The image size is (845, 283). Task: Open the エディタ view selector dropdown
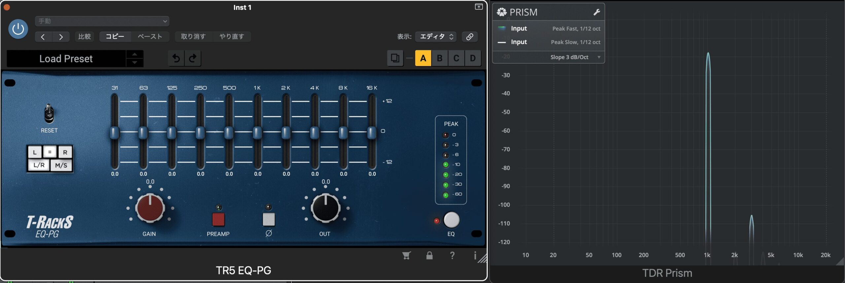pyautogui.click(x=436, y=37)
